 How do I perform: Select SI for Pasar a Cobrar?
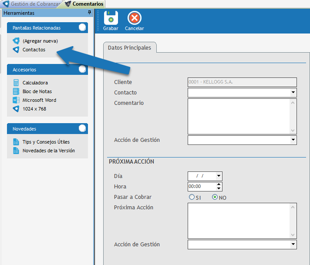click(x=192, y=197)
